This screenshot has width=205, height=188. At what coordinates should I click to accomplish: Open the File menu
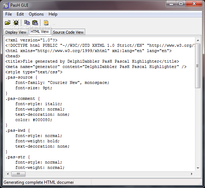[9, 14]
